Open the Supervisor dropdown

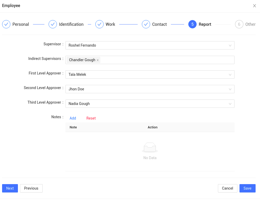pyautogui.click(x=150, y=45)
